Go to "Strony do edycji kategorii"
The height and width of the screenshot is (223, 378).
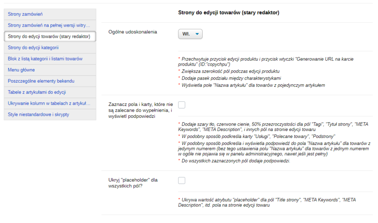pyautogui.click(x=33, y=48)
